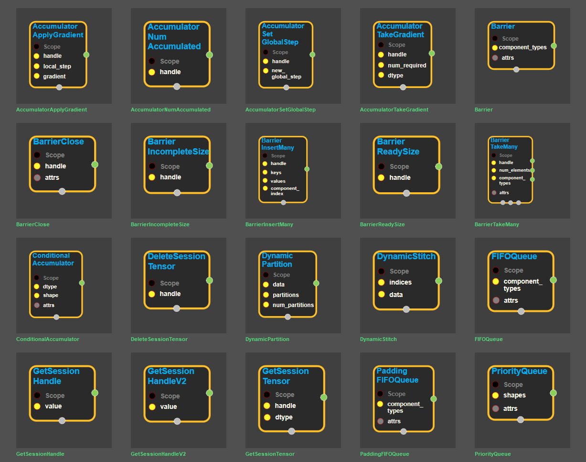586x462 pixels.
Task: Click the value port on GetSessionHandle node
Action: (x=37, y=406)
